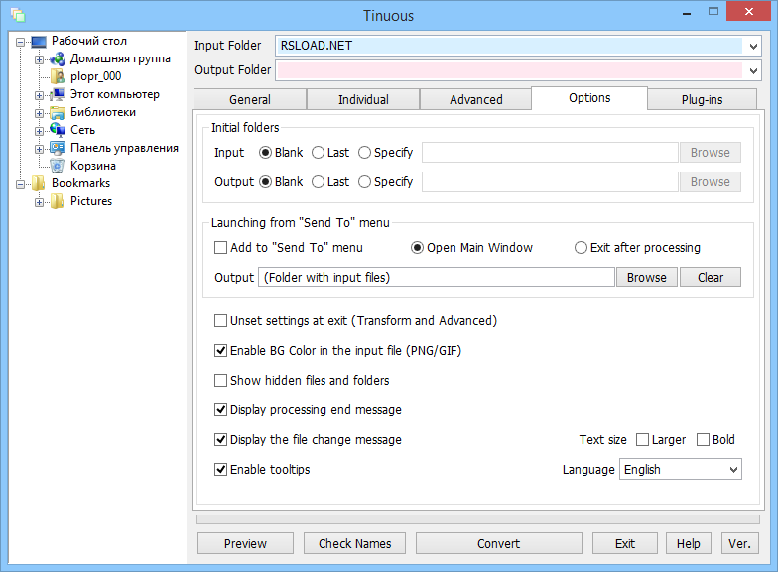Expand the Домашняя группа tree node
Image resolution: width=778 pixels, height=572 pixels.
[x=40, y=59]
